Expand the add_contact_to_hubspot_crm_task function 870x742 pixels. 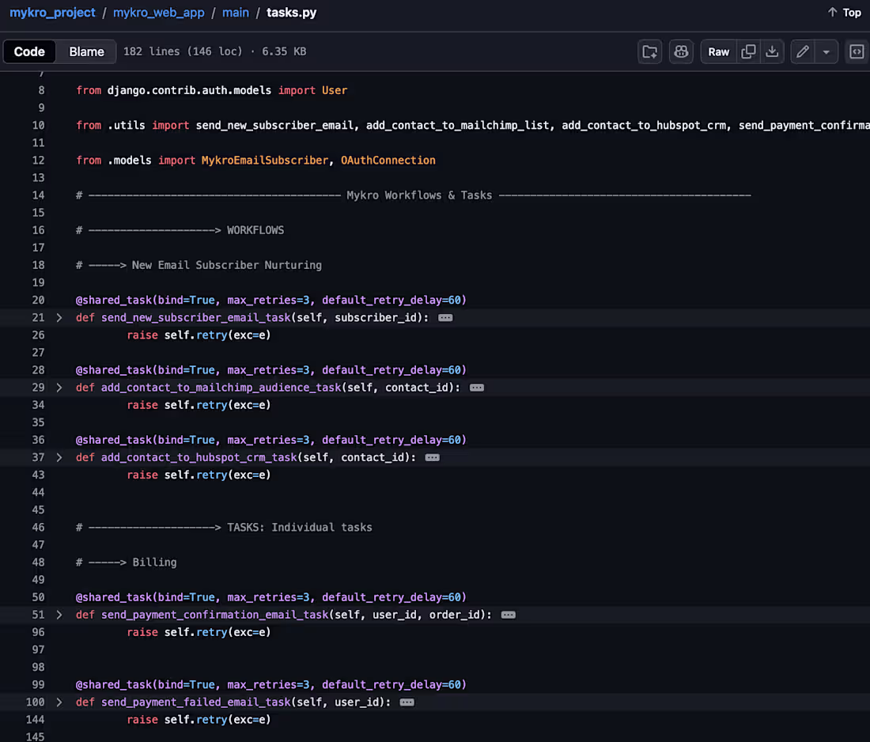click(x=59, y=457)
